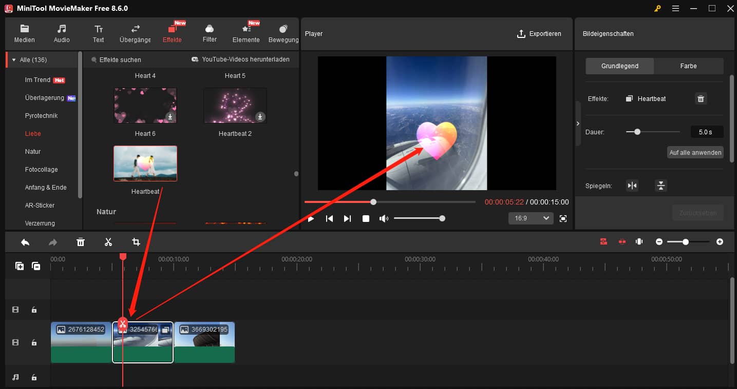This screenshot has height=389, width=737.
Task: Open the Medien panel icon
Action: pyautogui.click(x=24, y=33)
